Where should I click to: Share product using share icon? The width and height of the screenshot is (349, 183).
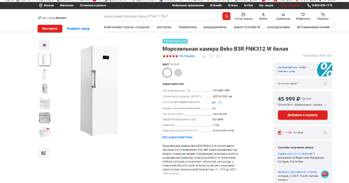[x=218, y=56]
